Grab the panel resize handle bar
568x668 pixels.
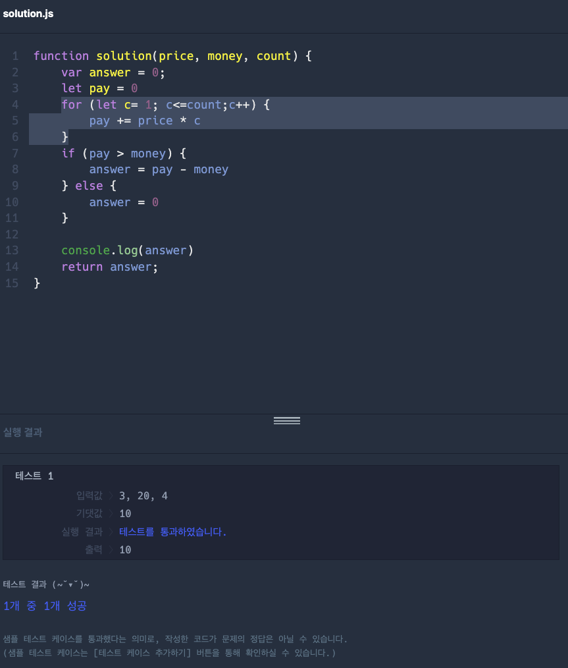(x=287, y=420)
